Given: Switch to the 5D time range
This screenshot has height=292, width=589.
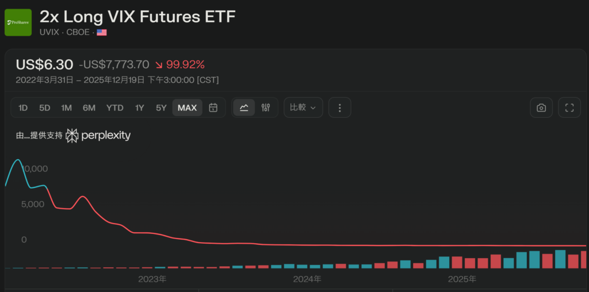Looking at the screenshot, I should [x=45, y=107].
